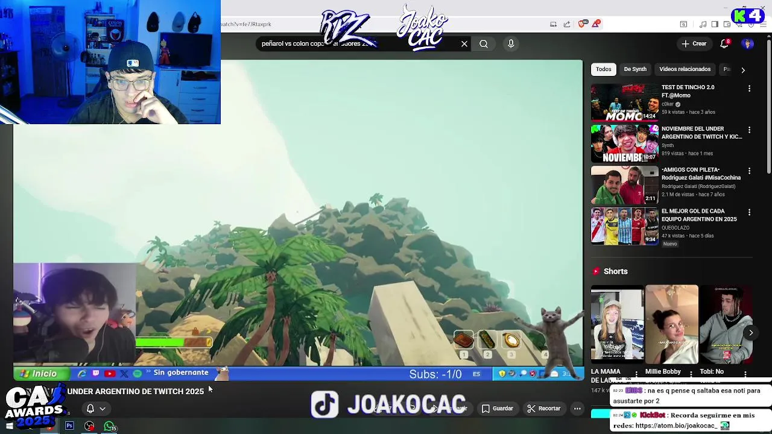Click the YouTube video player area
This screenshot has width=772, height=434.
(x=299, y=220)
